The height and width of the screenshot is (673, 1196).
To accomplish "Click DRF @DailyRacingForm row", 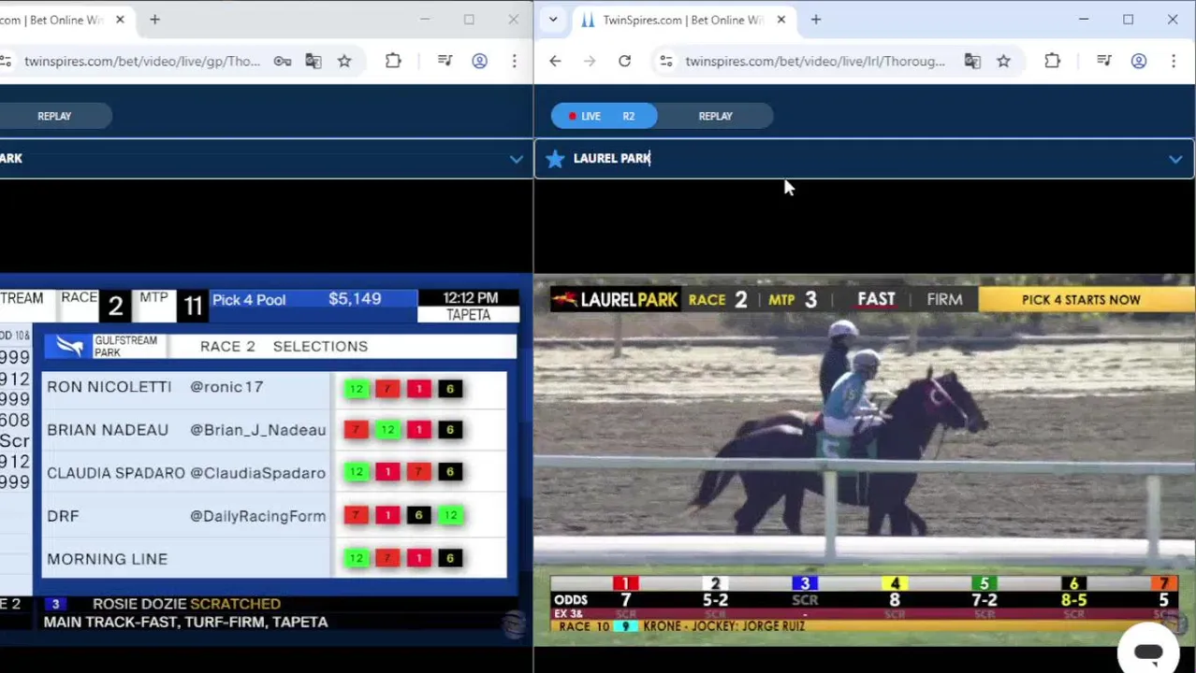I will point(276,516).
